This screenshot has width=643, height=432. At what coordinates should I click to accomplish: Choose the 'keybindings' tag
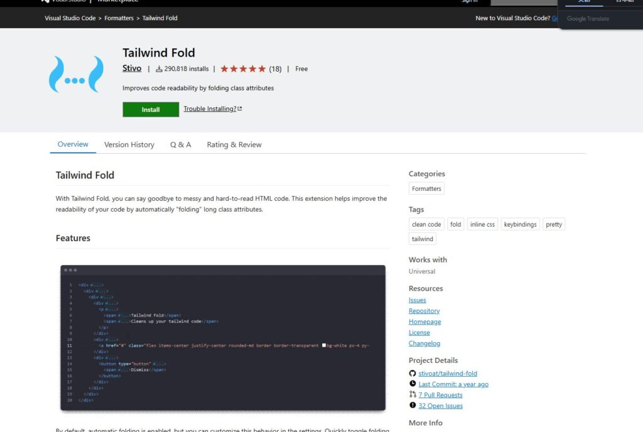(520, 224)
